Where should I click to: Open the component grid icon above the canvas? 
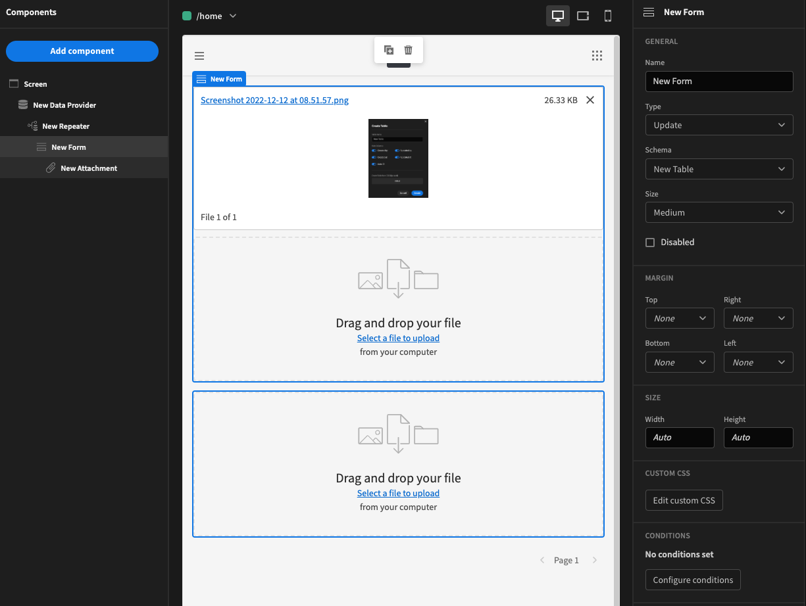tap(597, 55)
